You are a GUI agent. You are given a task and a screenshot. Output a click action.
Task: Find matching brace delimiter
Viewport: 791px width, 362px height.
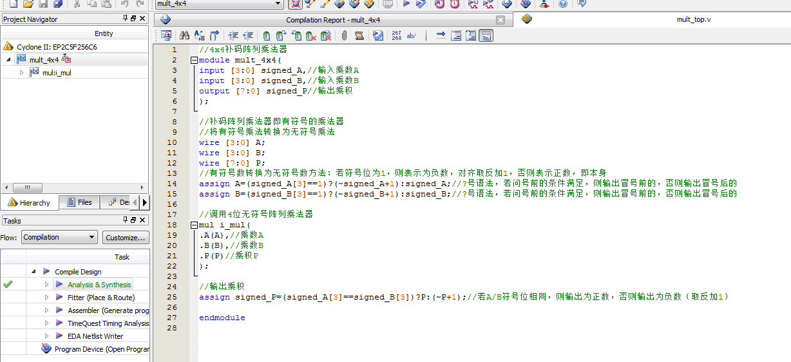214,36
